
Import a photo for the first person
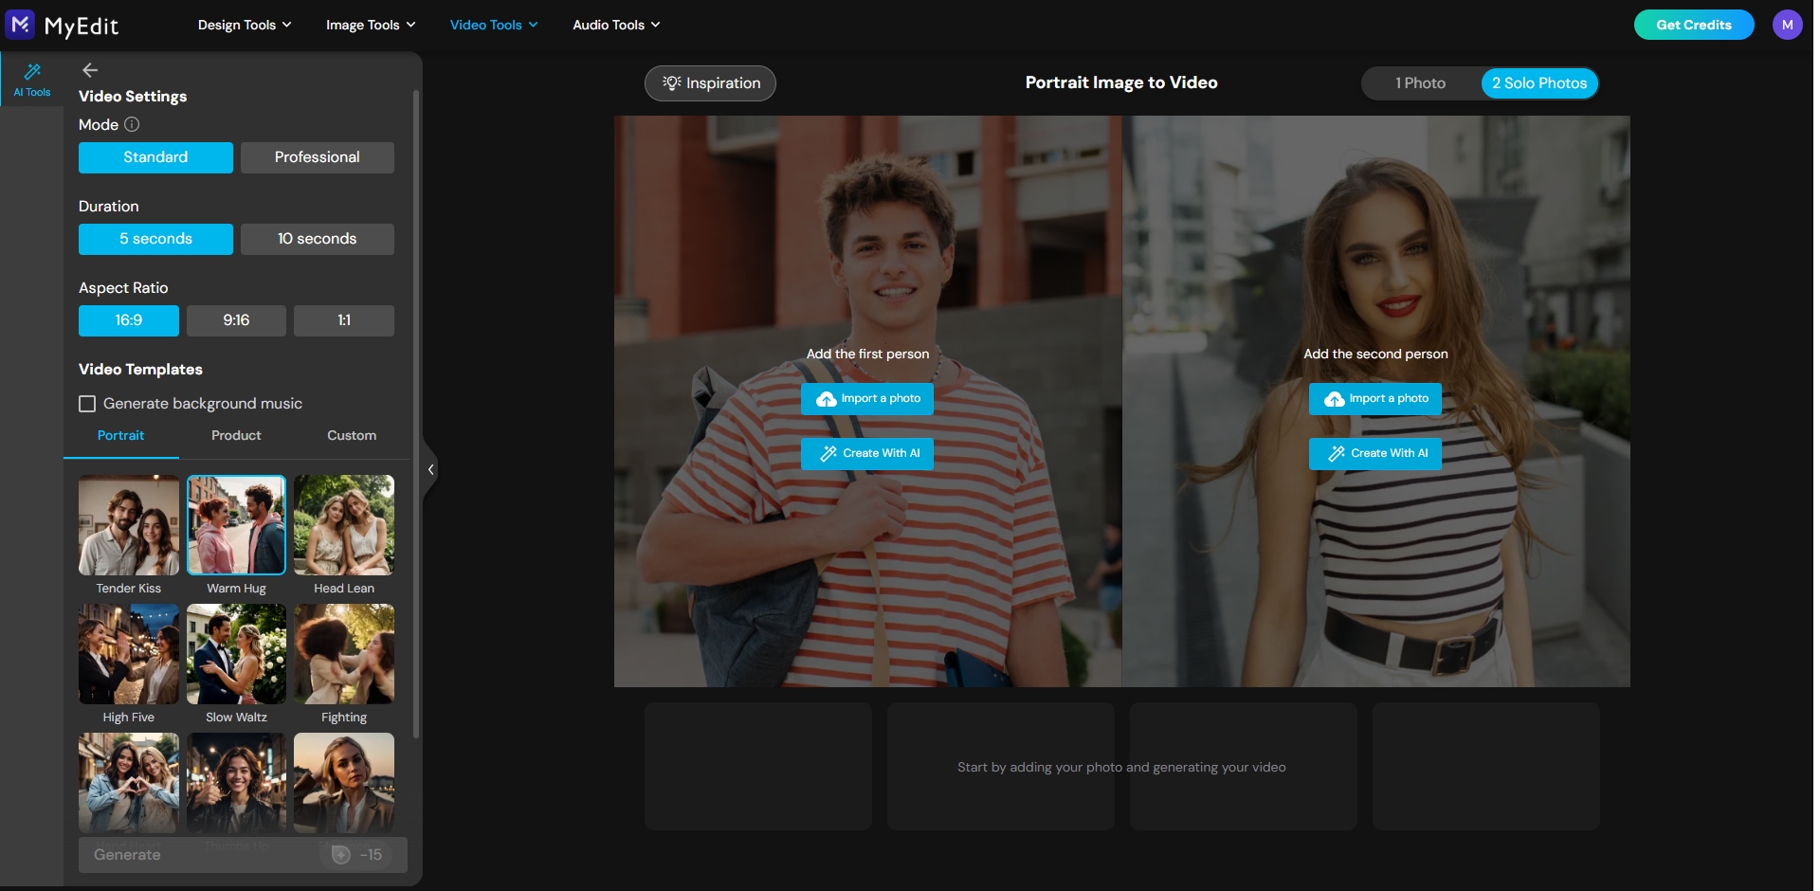(867, 399)
